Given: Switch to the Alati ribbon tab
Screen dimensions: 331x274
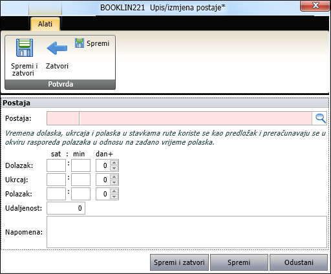Looking at the screenshot, I should [x=45, y=24].
